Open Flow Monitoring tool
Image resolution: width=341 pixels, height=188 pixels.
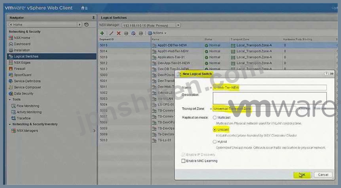coord(28,106)
